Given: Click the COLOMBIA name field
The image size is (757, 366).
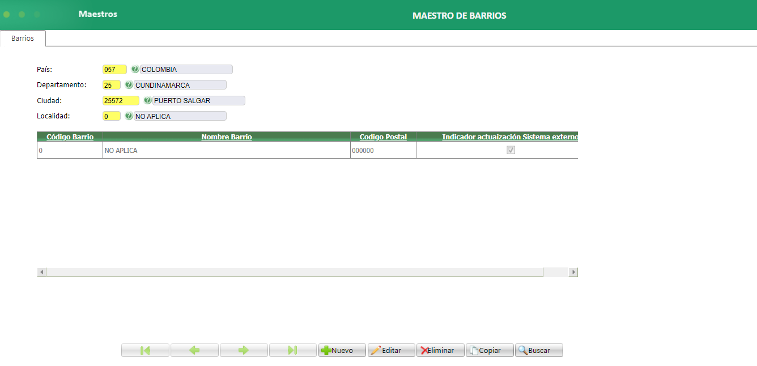Looking at the screenshot, I should point(186,70).
